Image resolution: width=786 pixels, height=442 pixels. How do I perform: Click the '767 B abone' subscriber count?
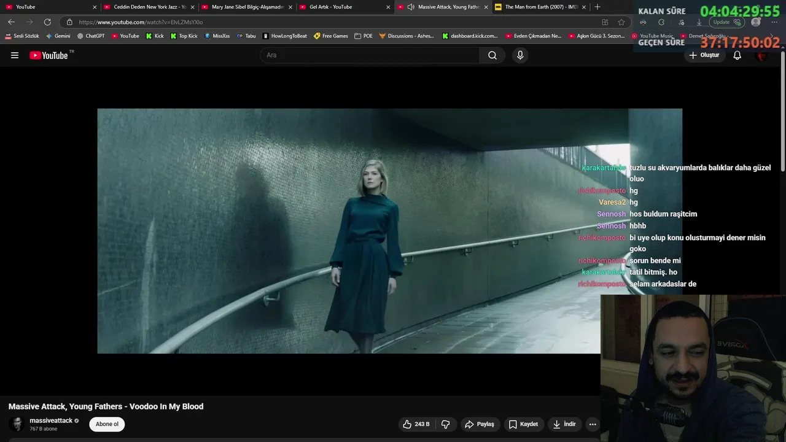click(x=43, y=429)
